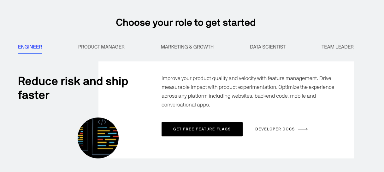384x172 pixels.
Task: Click the circular code editor illustration
Action: point(98,138)
